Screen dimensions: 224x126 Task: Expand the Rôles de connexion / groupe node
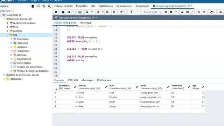4,75
